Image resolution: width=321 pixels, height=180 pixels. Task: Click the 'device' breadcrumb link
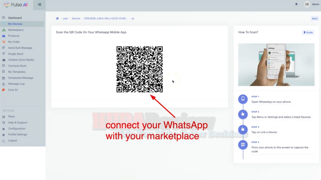pos(76,19)
